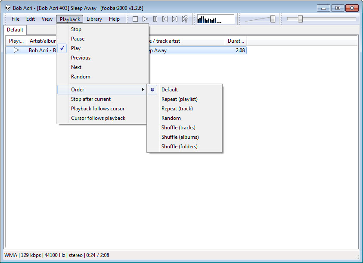Set playback order to Random
This screenshot has width=363, height=263.
(x=185, y=118)
